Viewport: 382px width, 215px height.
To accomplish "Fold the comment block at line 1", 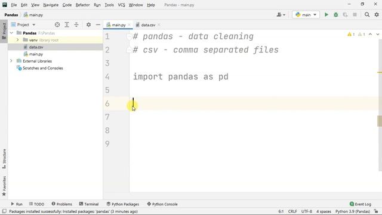I will tap(129, 36).
